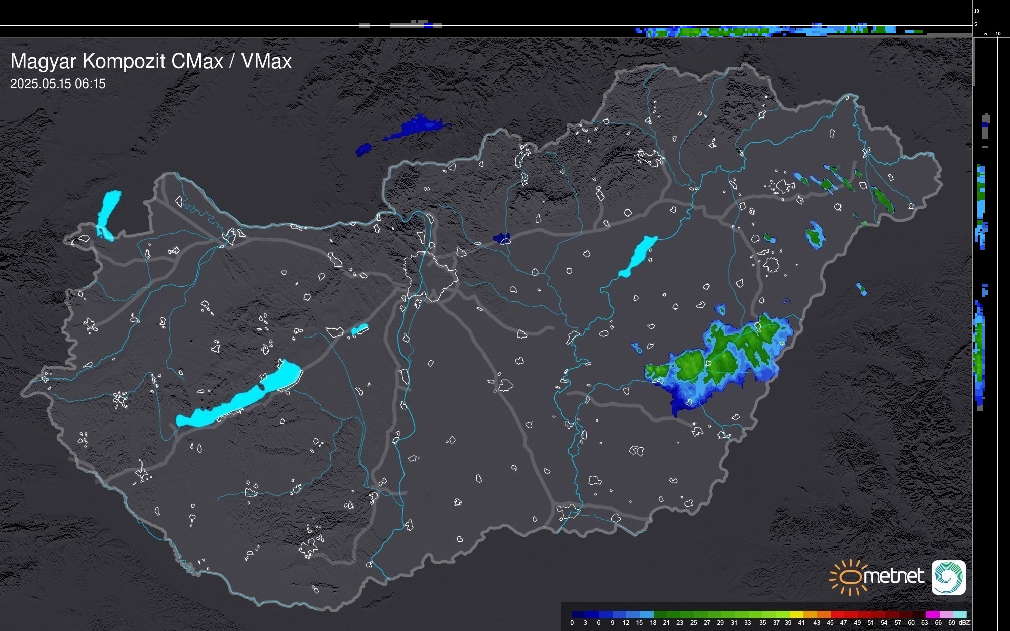The height and width of the screenshot is (631, 1010).
Task: Click the teal swirl radar logo
Action: click(948, 577)
